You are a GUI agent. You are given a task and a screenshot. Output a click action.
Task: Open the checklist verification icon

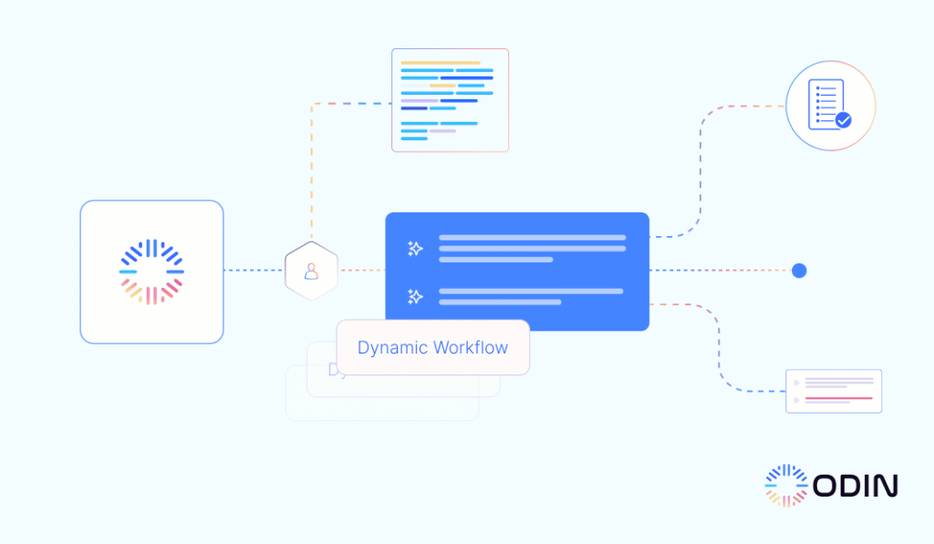(x=829, y=103)
